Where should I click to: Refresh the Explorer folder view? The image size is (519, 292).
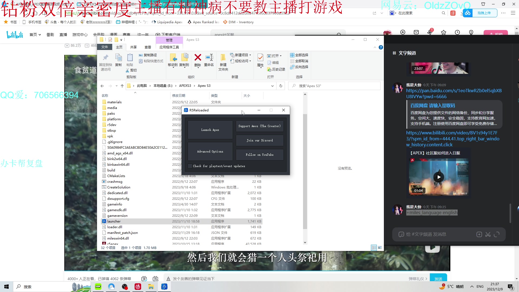click(x=281, y=86)
